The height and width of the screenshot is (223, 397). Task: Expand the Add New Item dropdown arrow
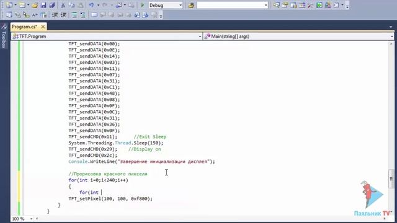coord(28,5)
